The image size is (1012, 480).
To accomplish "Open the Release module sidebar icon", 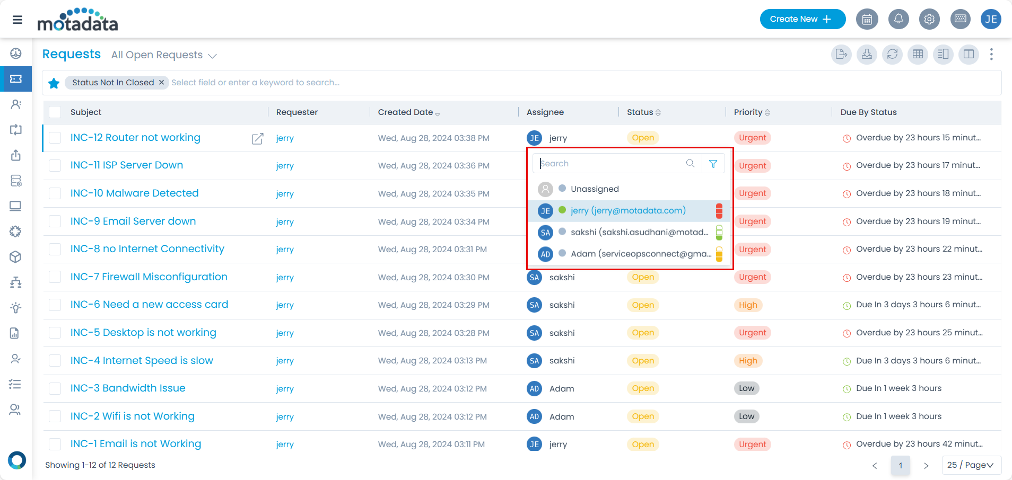I will click(x=16, y=155).
